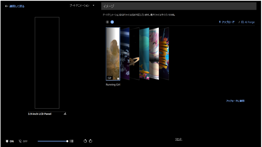Click the dropdown arrow beside ブートアニメーション
This screenshot has height=147, width=262.
click(x=93, y=6)
